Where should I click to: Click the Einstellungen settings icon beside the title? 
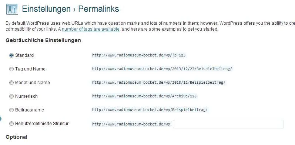point(12,9)
